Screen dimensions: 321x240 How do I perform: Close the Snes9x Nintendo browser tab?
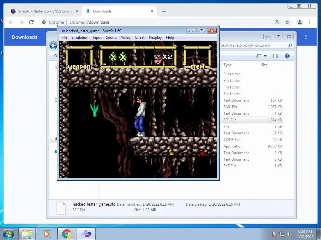tap(77, 11)
